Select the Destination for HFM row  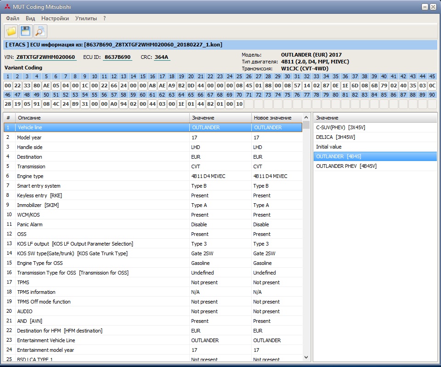(153, 331)
